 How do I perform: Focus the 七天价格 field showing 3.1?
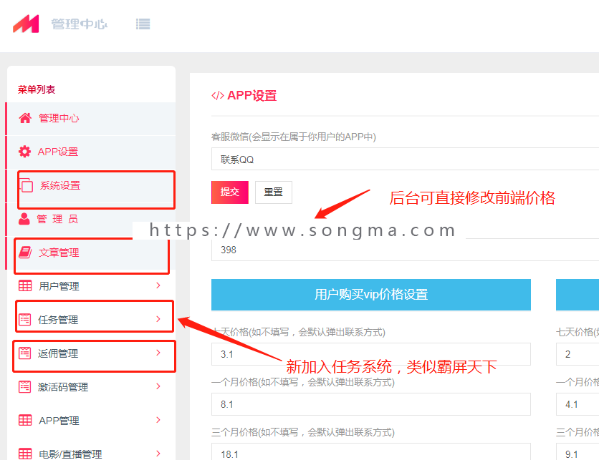371,354
